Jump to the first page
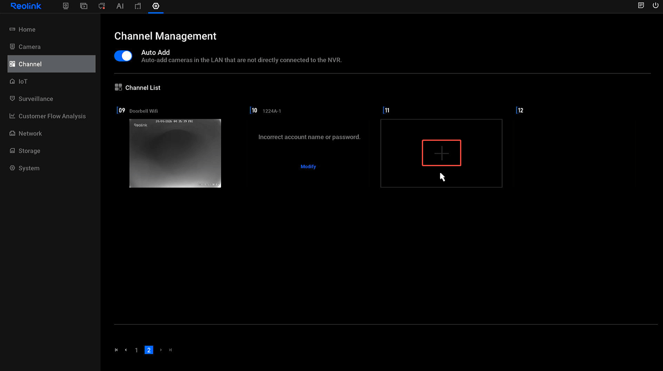The width and height of the screenshot is (663, 371). click(x=116, y=350)
